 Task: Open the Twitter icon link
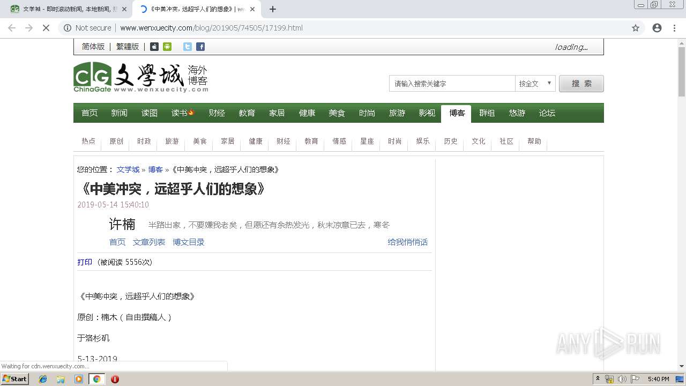[x=187, y=47]
